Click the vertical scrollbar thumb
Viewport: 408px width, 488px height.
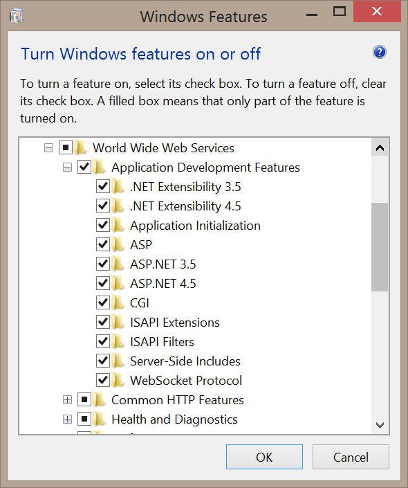(380, 247)
